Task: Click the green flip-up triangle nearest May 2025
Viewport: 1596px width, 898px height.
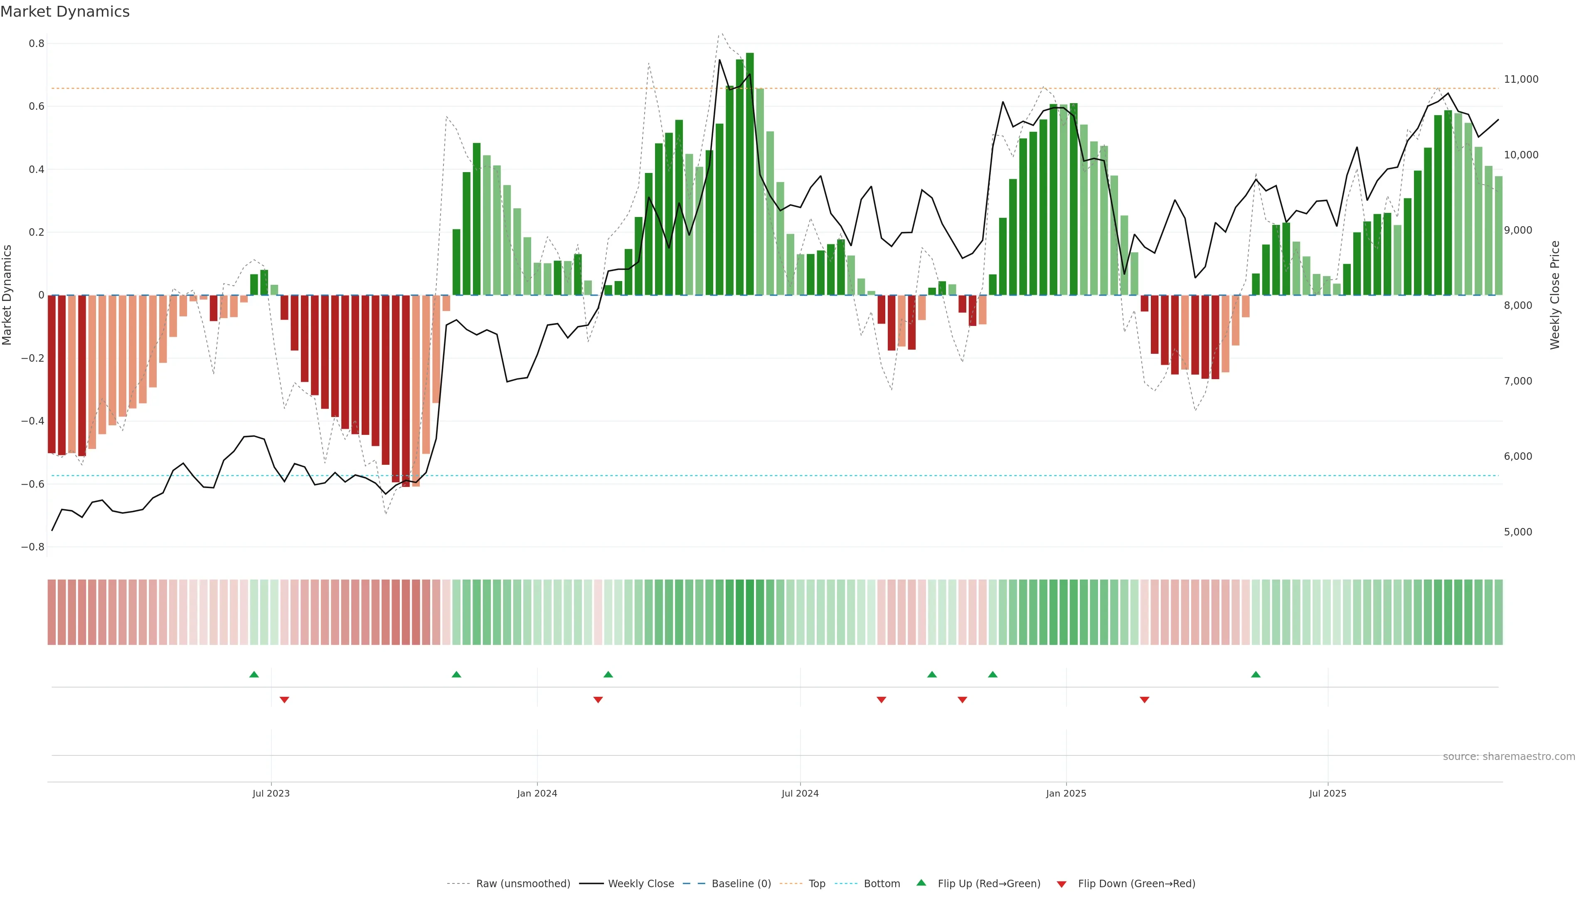Action: tap(1256, 674)
